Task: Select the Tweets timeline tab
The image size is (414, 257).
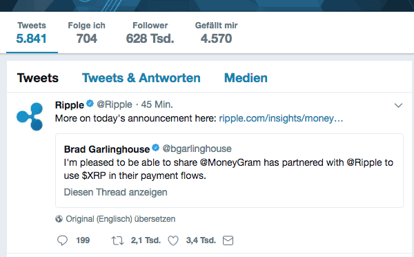Action: (x=38, y=78)
